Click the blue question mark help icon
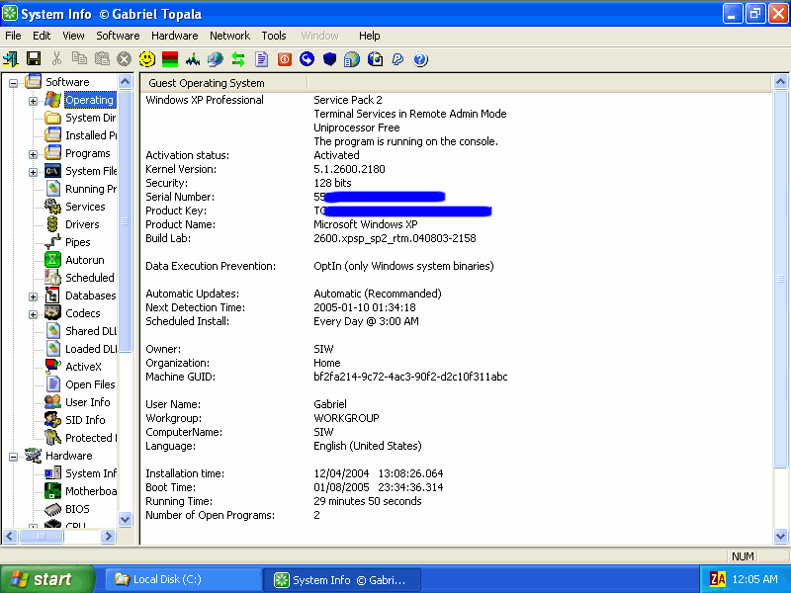Screen dimensions: 791x593 point(420,59)
